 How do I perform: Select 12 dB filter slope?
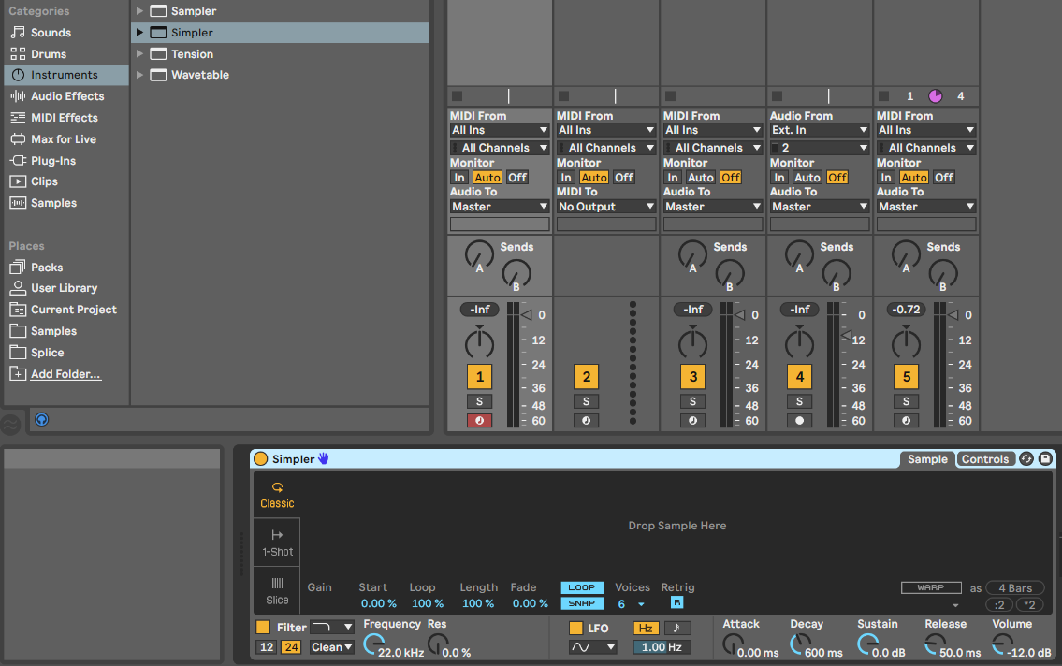coord(266,647)
